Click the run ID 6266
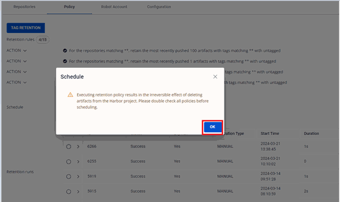The image size is (340, 202). click(x=92, y=146)
